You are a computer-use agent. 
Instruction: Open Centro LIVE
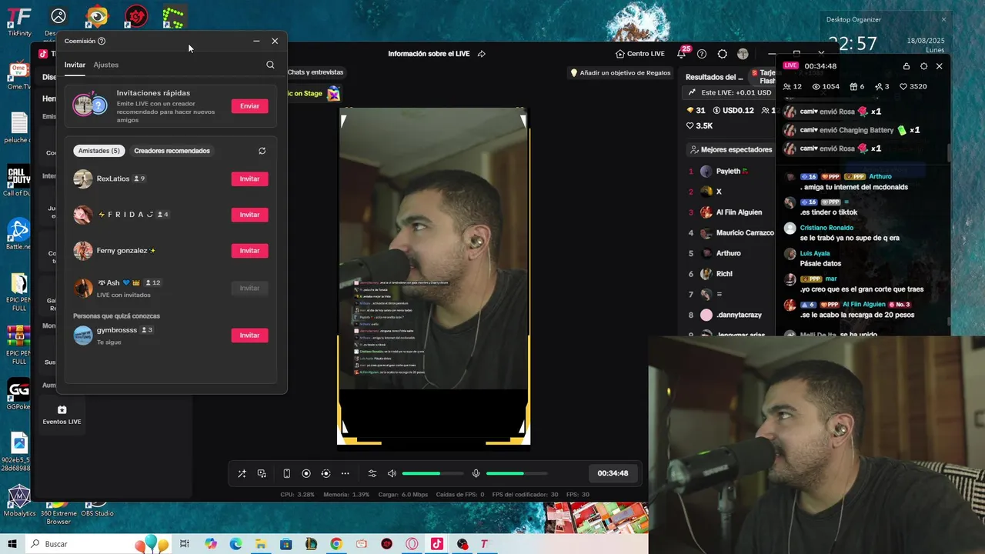pyautogui.click(x=639, y=54)
